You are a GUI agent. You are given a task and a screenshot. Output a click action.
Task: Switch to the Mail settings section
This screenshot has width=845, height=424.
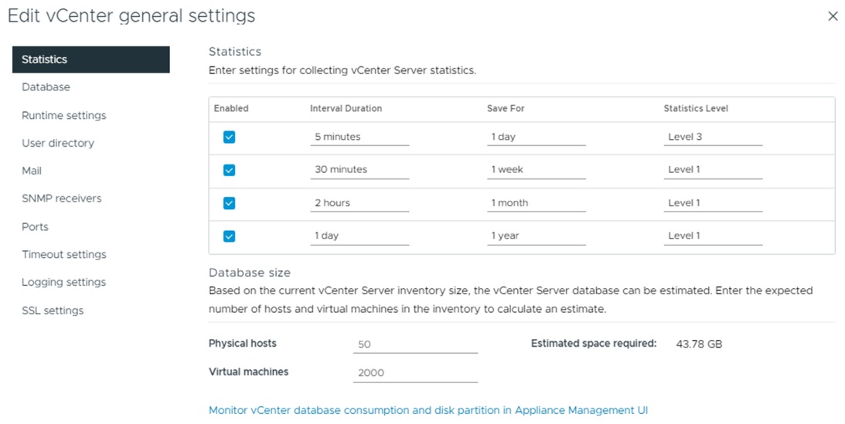point(32,171)
